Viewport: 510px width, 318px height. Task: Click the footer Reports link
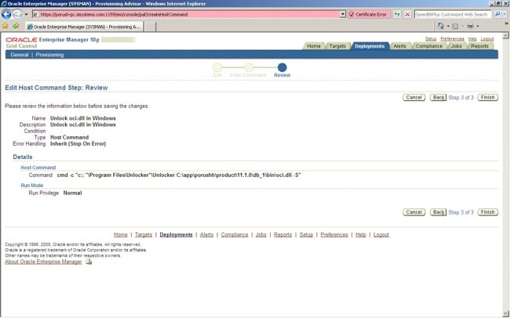pyautogui.click(x=282, y=234)
